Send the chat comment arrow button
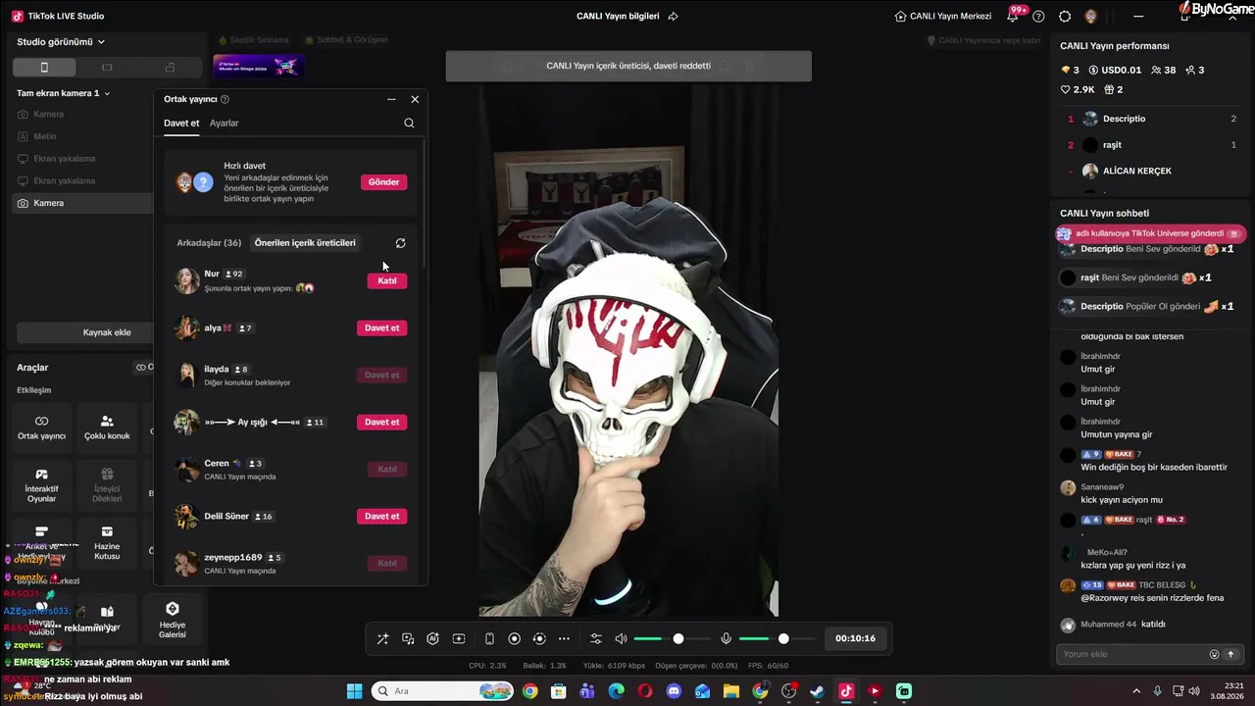 click(x=1230, y=654)
